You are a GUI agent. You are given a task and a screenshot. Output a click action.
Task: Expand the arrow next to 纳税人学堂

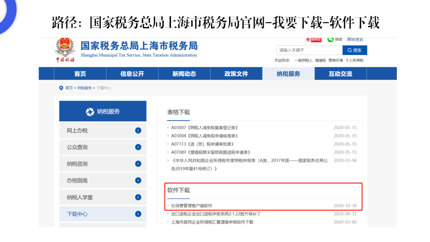(138, 197)
